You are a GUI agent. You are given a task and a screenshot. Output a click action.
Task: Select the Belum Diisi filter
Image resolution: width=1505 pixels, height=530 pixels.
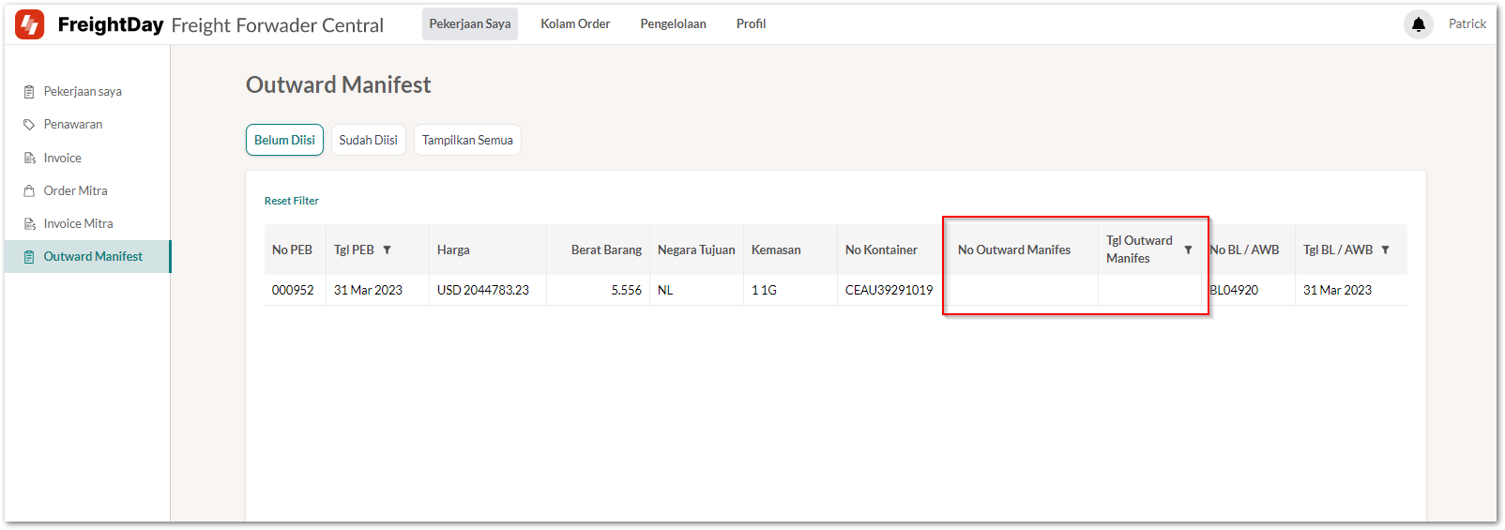[x=284, y=140]
